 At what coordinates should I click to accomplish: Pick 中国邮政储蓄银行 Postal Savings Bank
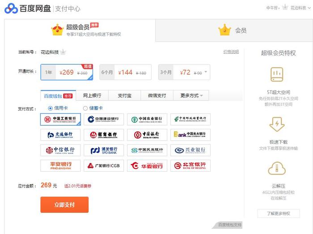pos(190,119)
